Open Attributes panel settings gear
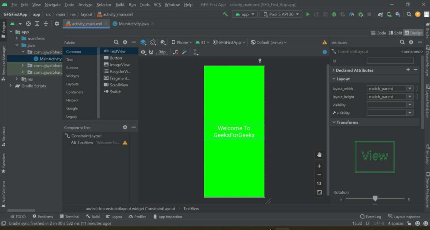The width and height of the screenshot is (430, 230). pos(411,42)
